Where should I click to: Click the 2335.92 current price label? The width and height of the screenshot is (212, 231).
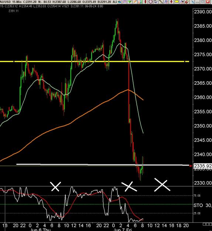203,166
